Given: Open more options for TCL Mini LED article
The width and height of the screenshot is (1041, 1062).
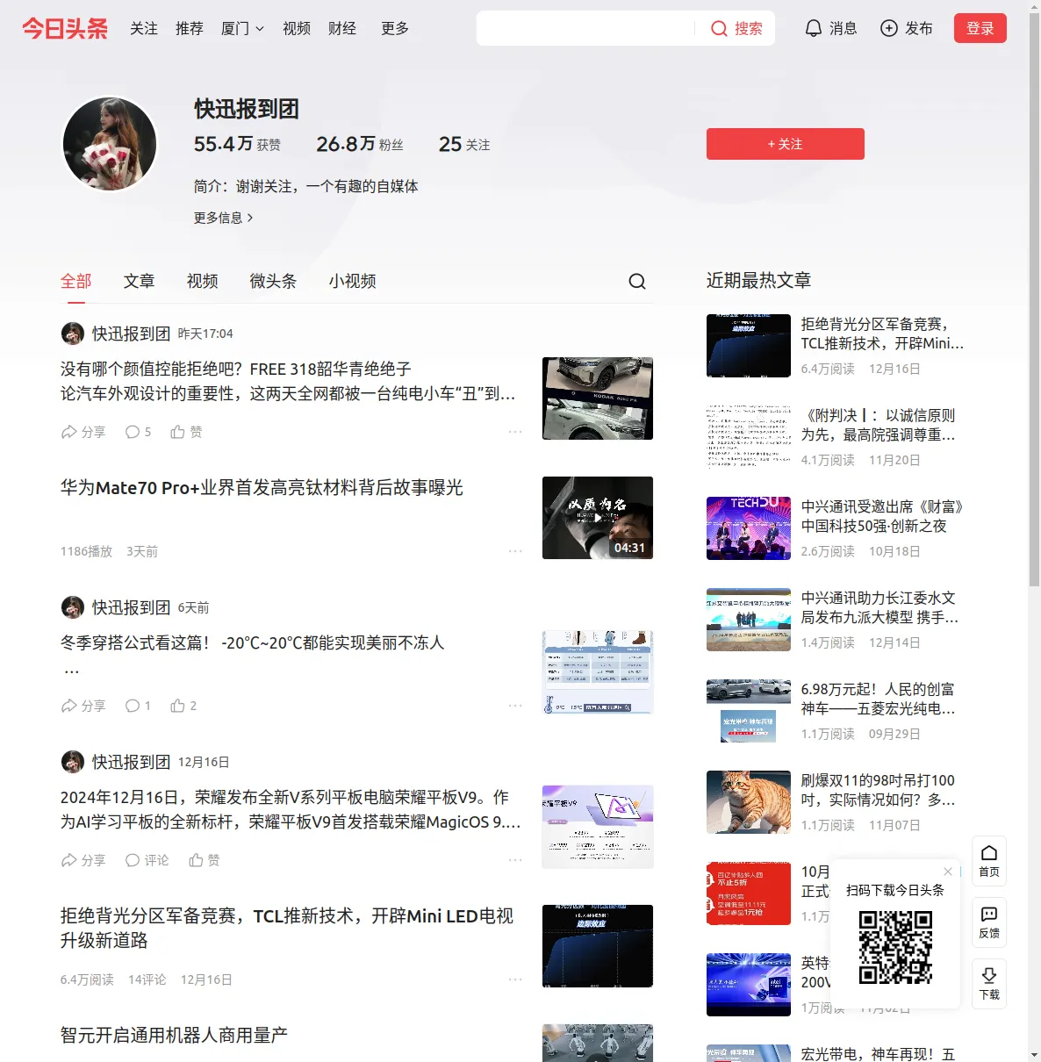Looking at the screenshot, I should 515,979.
